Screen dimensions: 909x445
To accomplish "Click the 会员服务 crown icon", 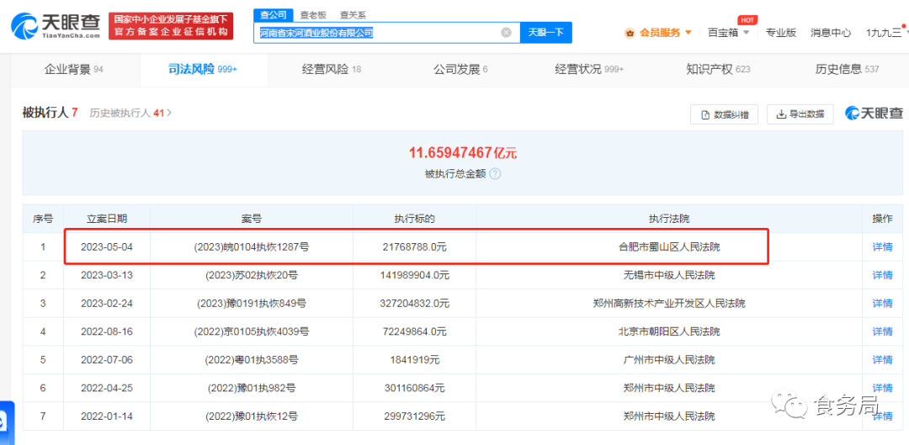I will [x=630, y=33].
